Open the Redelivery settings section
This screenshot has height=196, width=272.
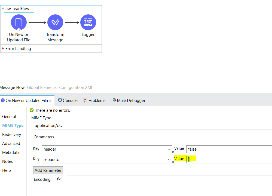(x=11, y=135)
